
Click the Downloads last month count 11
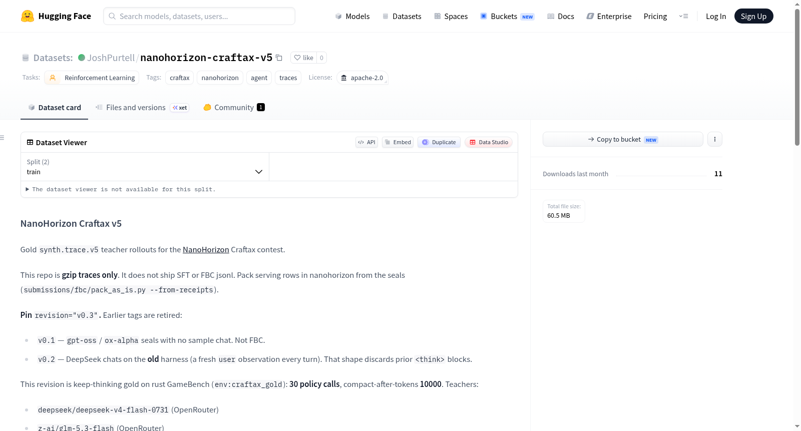(718, 174)
